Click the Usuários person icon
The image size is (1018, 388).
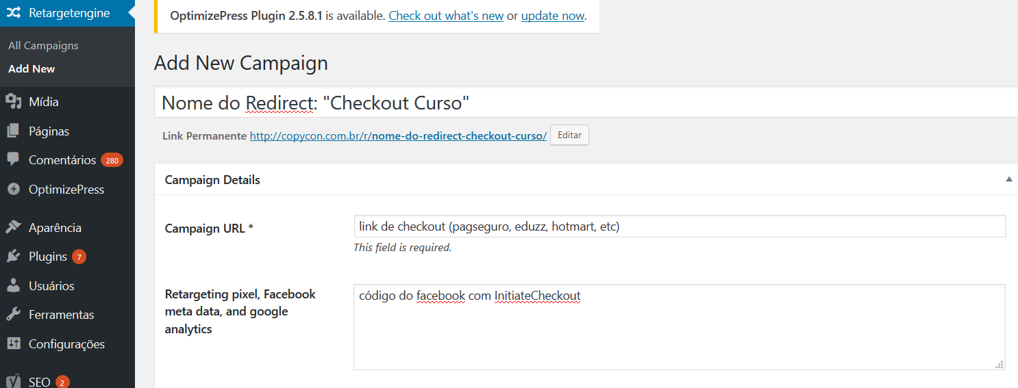(x=14, y=285)
